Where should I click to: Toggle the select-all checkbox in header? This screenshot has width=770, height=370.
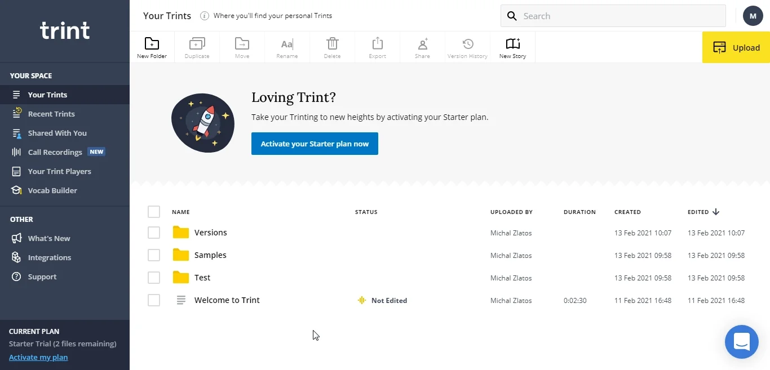click(x=154, y=212)
